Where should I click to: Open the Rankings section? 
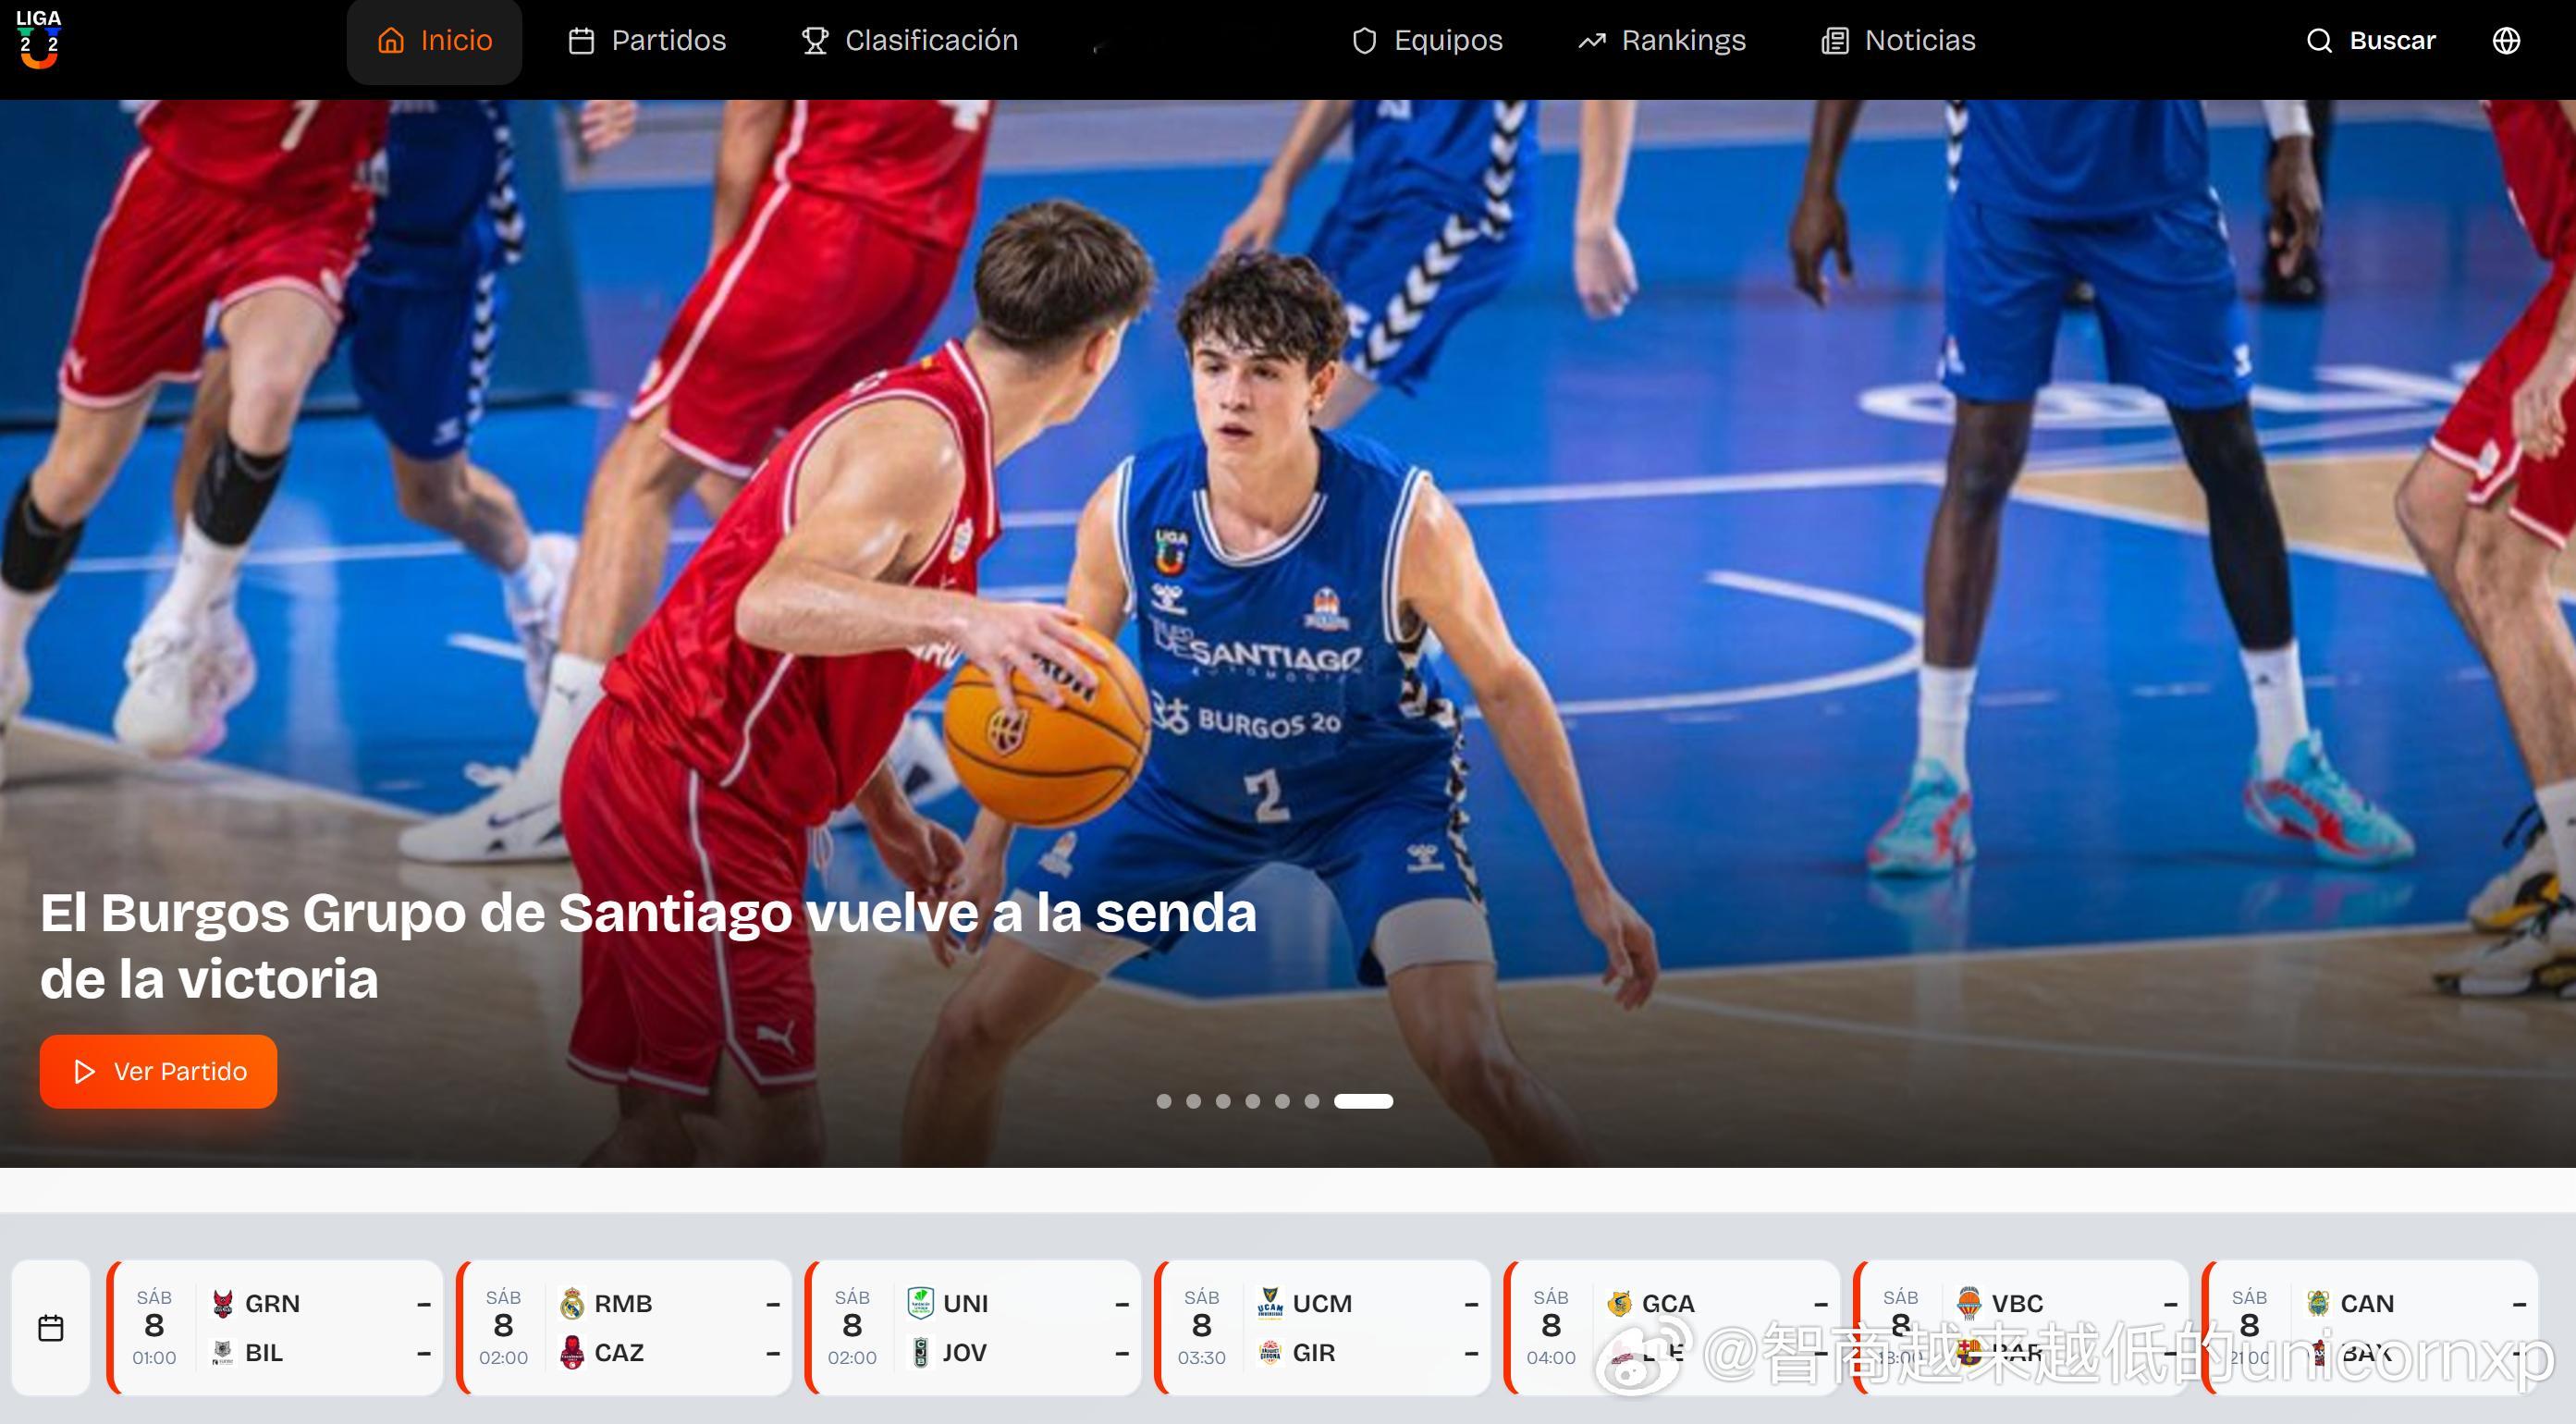pos(1662,41)
